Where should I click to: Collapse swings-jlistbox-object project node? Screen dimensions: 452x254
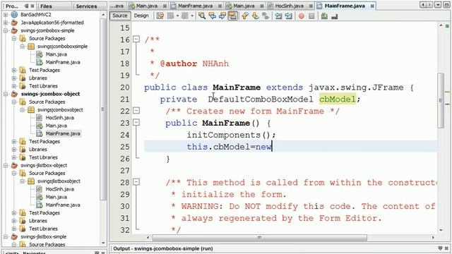point(6,165)
